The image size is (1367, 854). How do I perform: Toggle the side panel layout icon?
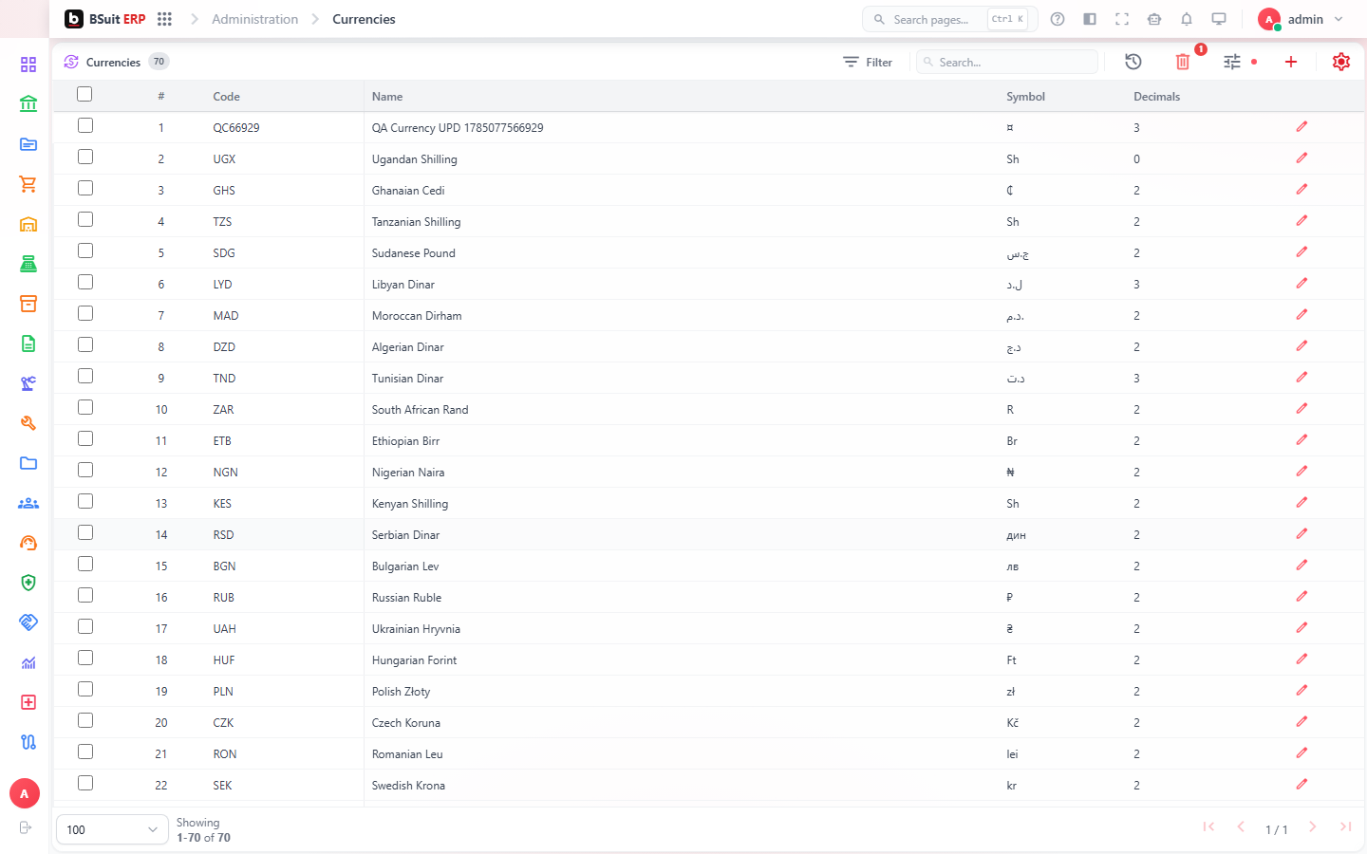pos(1090,19)
